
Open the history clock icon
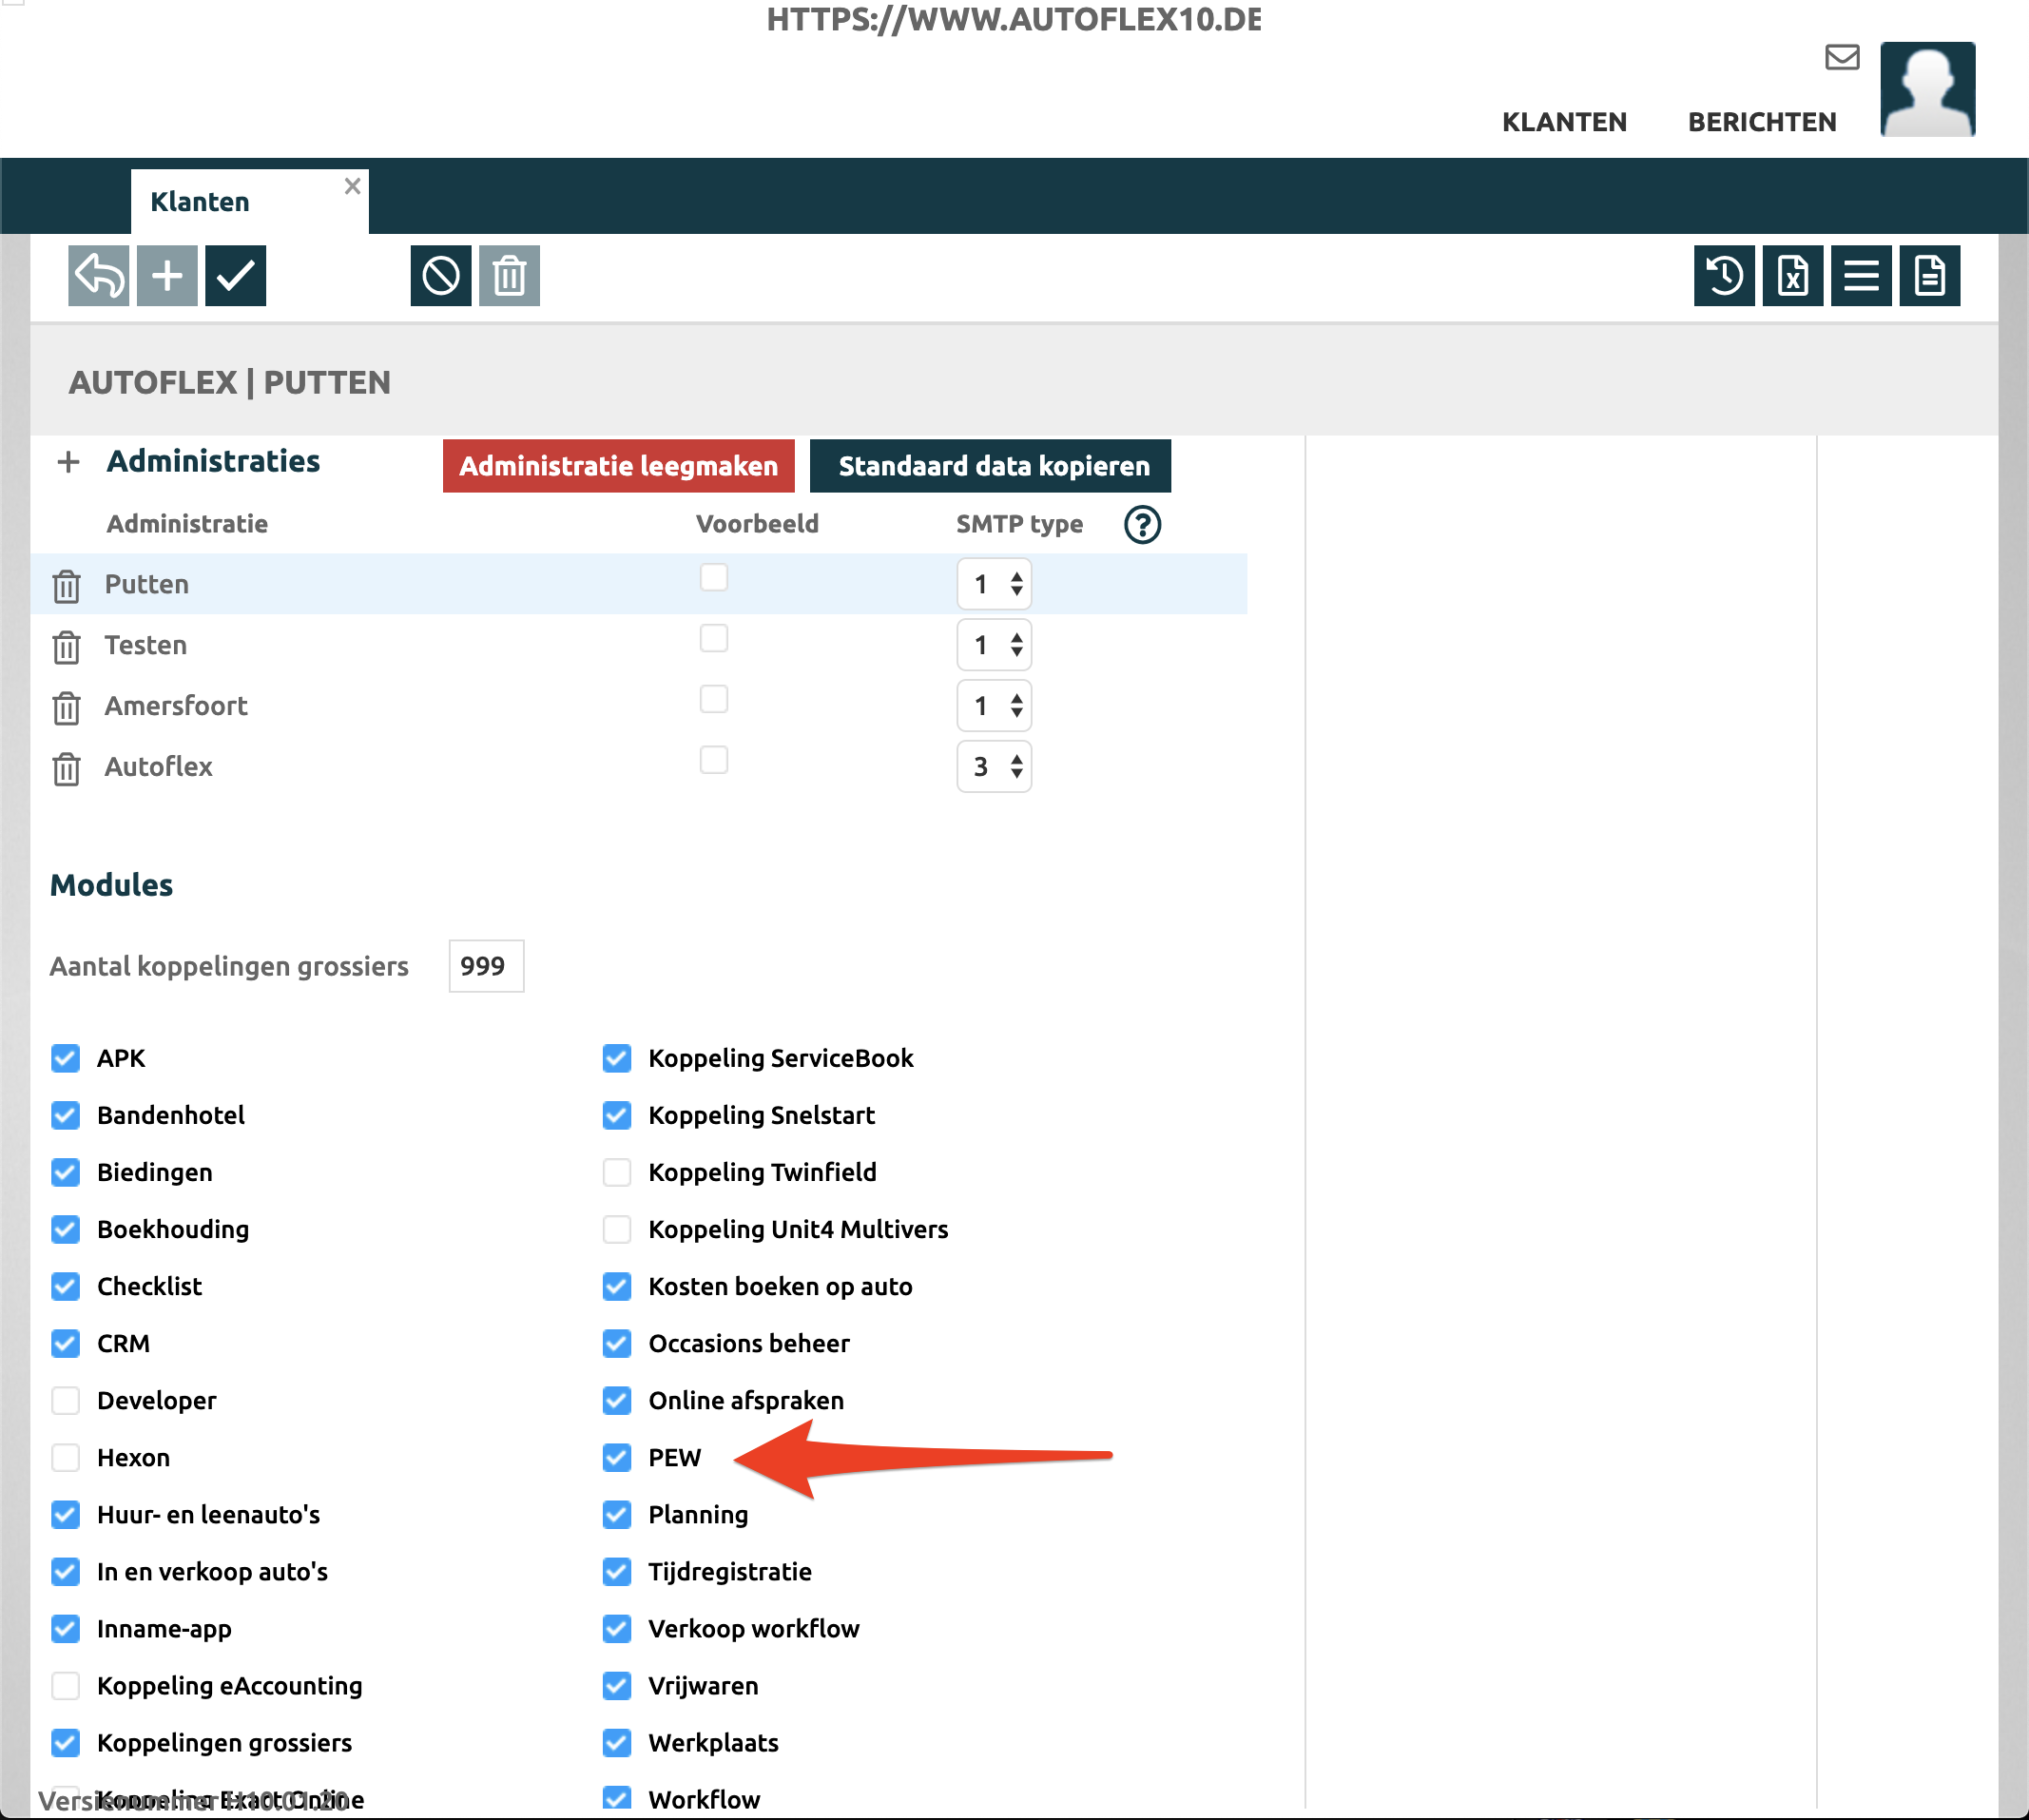point(1723,275)
